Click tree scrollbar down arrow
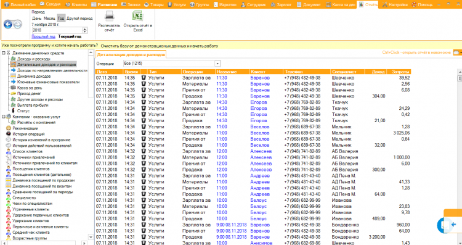 pos(91,237)
